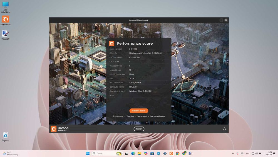Click the red recording tray icon
Viewport: 278px width, 157px height.
click(237, 153)
